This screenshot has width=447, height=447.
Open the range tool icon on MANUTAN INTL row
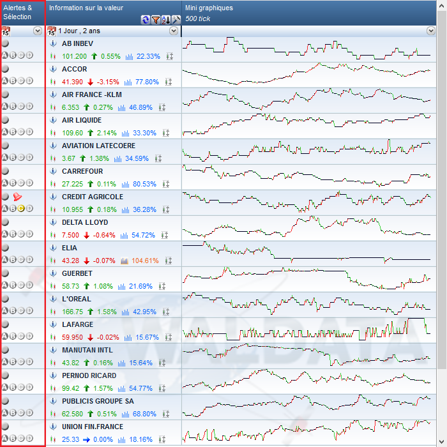coord(162,363)
